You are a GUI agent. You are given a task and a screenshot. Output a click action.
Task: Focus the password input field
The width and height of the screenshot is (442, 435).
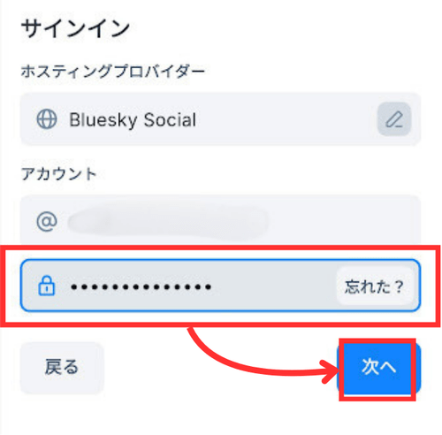point(220,286)
